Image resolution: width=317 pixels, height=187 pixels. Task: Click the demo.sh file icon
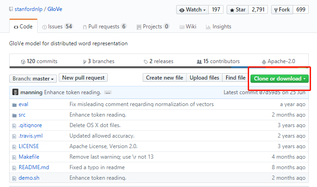[x=14, y=178]
